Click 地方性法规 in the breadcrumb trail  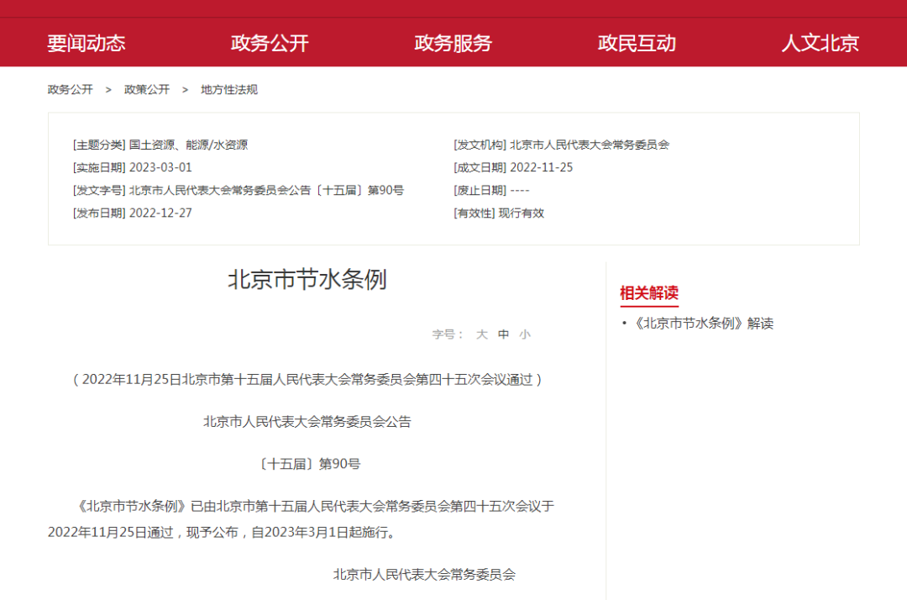pyautogui.click(x=228, y=89)
